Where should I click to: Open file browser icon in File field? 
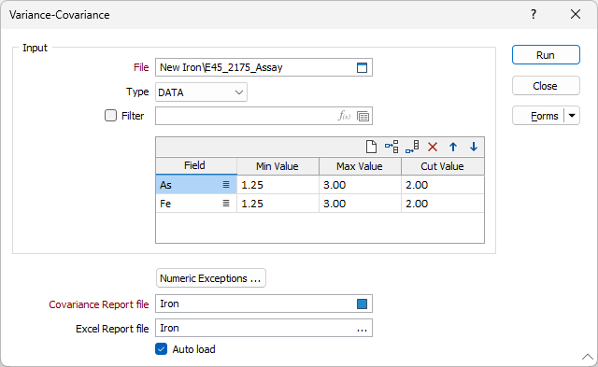[x=362, y=67]
